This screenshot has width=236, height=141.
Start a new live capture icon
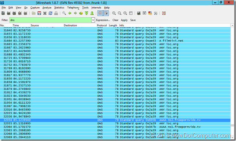point(14,13)
